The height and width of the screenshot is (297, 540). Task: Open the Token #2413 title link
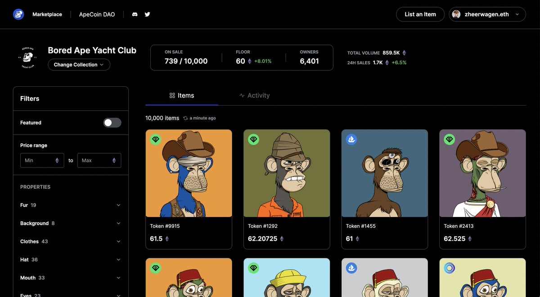[459, 226]
